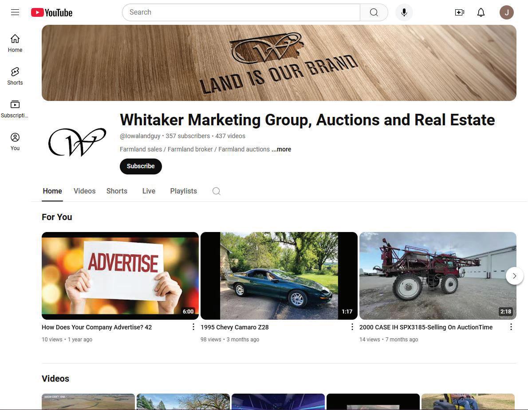Open Shorts in sidebar

[x=15, y=76]
